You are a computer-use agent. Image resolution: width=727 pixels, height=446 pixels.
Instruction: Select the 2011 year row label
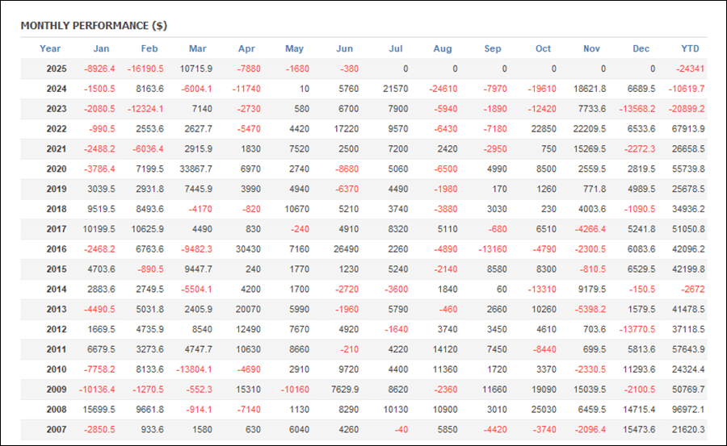57,349
